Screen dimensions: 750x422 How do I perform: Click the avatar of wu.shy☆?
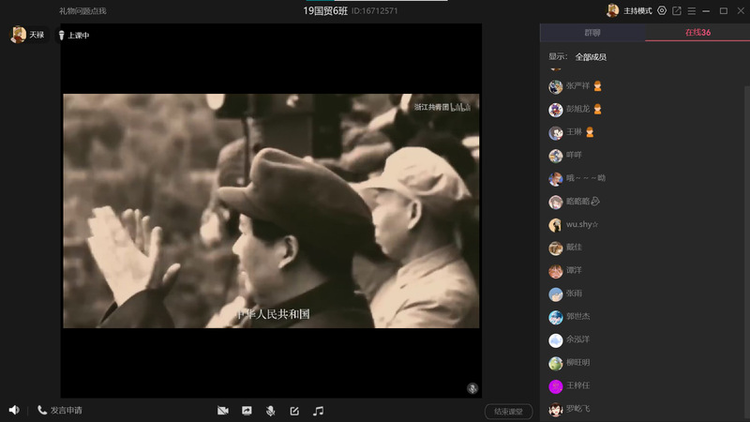555,225
